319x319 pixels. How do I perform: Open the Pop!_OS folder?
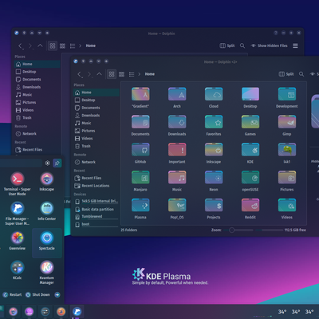(x=177, y=208)
